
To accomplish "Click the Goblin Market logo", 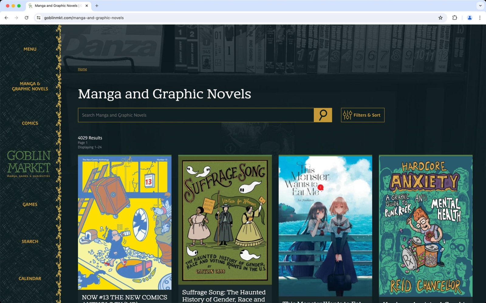I will pyautogui.click(x=29, y=164).
